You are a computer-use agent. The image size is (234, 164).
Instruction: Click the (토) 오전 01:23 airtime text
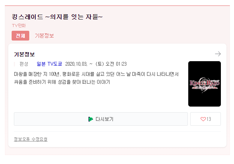click(111, 64)
